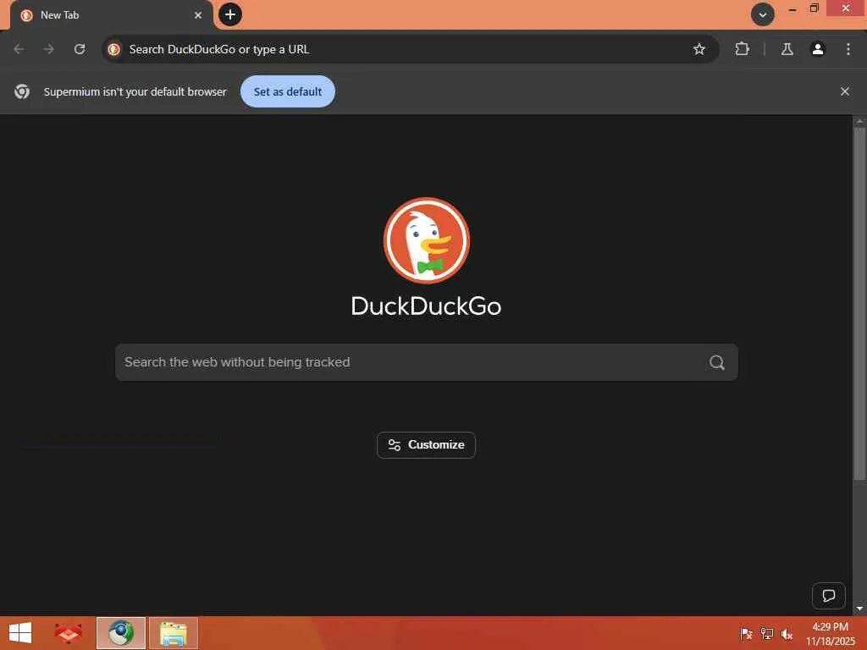Open the tab search dropdown arrow
Screen dimensions: 867x650
(763, 15)
